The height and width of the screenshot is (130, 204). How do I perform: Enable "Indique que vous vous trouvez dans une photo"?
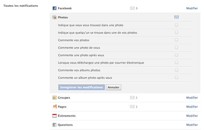pyautogui.click(x=177, y=25)
